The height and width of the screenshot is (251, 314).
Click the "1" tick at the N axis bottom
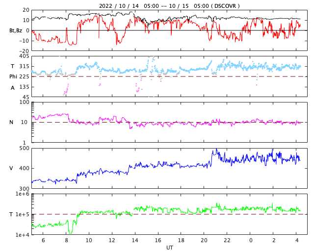click(x=25, y=143)
